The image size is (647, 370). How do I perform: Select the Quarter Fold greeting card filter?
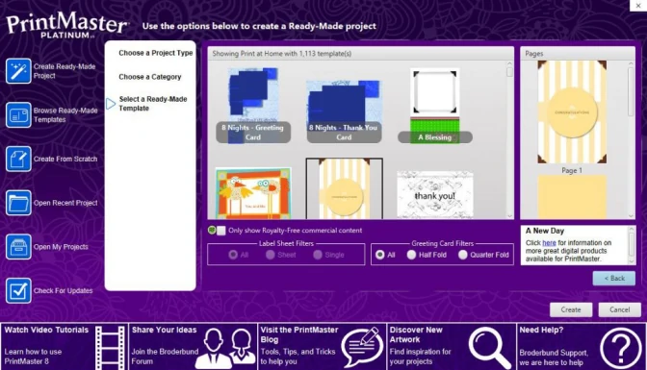463,255
